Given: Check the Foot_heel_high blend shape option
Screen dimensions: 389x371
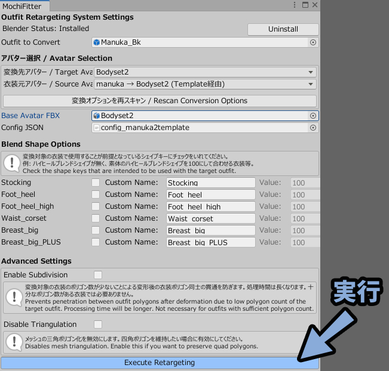Looking at the screenshot, I should click(x=96, y=206).
